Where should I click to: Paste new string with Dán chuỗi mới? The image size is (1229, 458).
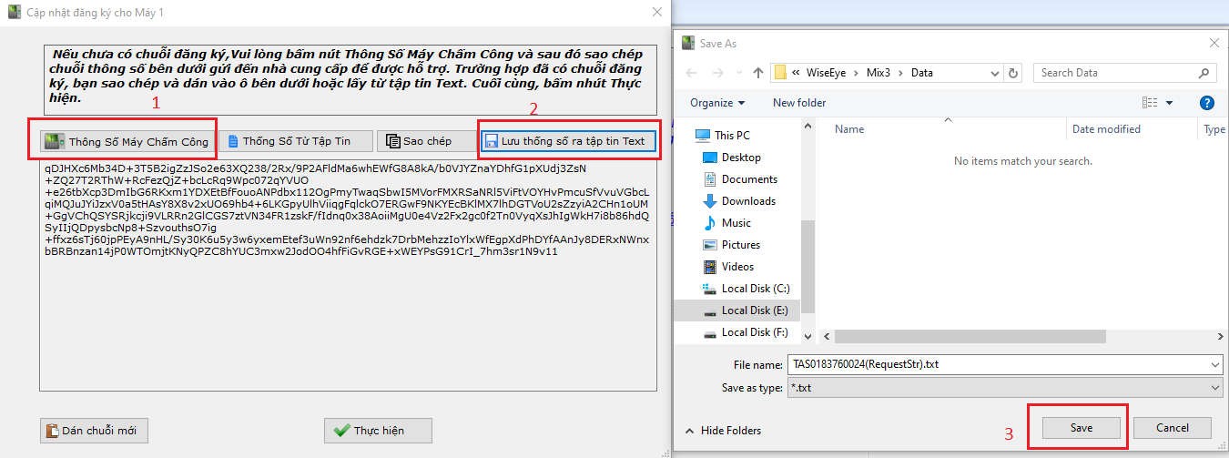[x=95, y=431]
